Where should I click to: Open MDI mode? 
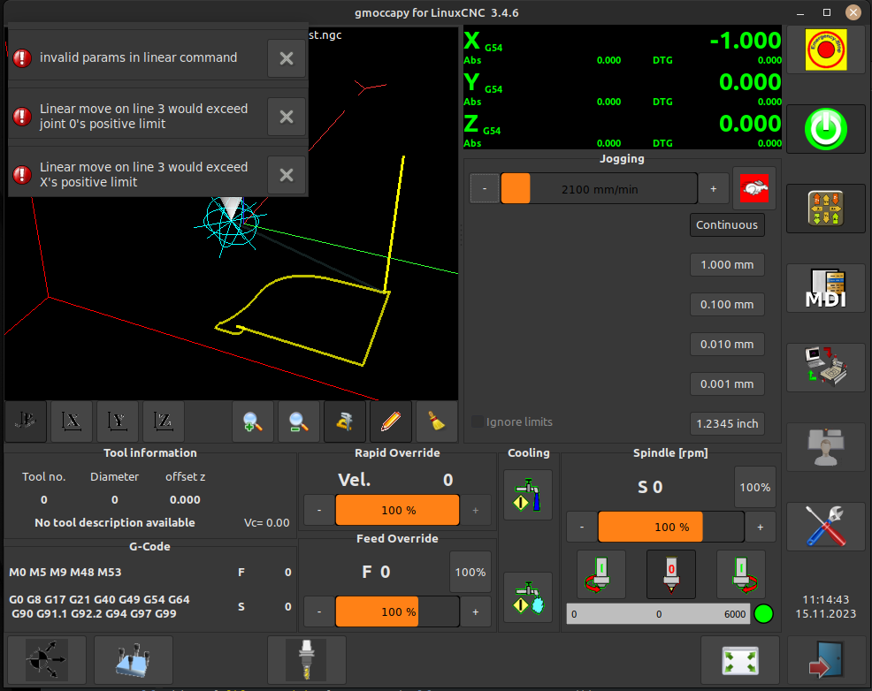(x=824, y=288)
